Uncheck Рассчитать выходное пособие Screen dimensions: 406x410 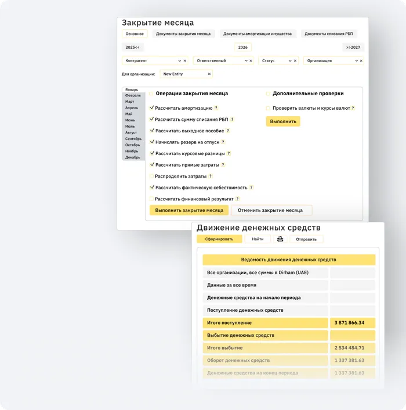point(152,131)
